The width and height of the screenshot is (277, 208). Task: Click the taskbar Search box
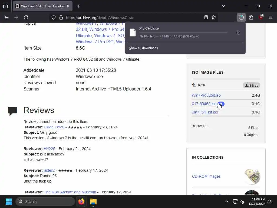pyautogui.click(x=45, y=201)
